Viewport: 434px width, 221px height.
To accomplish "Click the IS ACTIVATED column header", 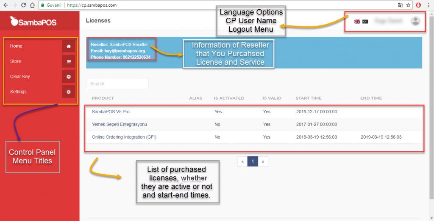I will coord(229,98).
